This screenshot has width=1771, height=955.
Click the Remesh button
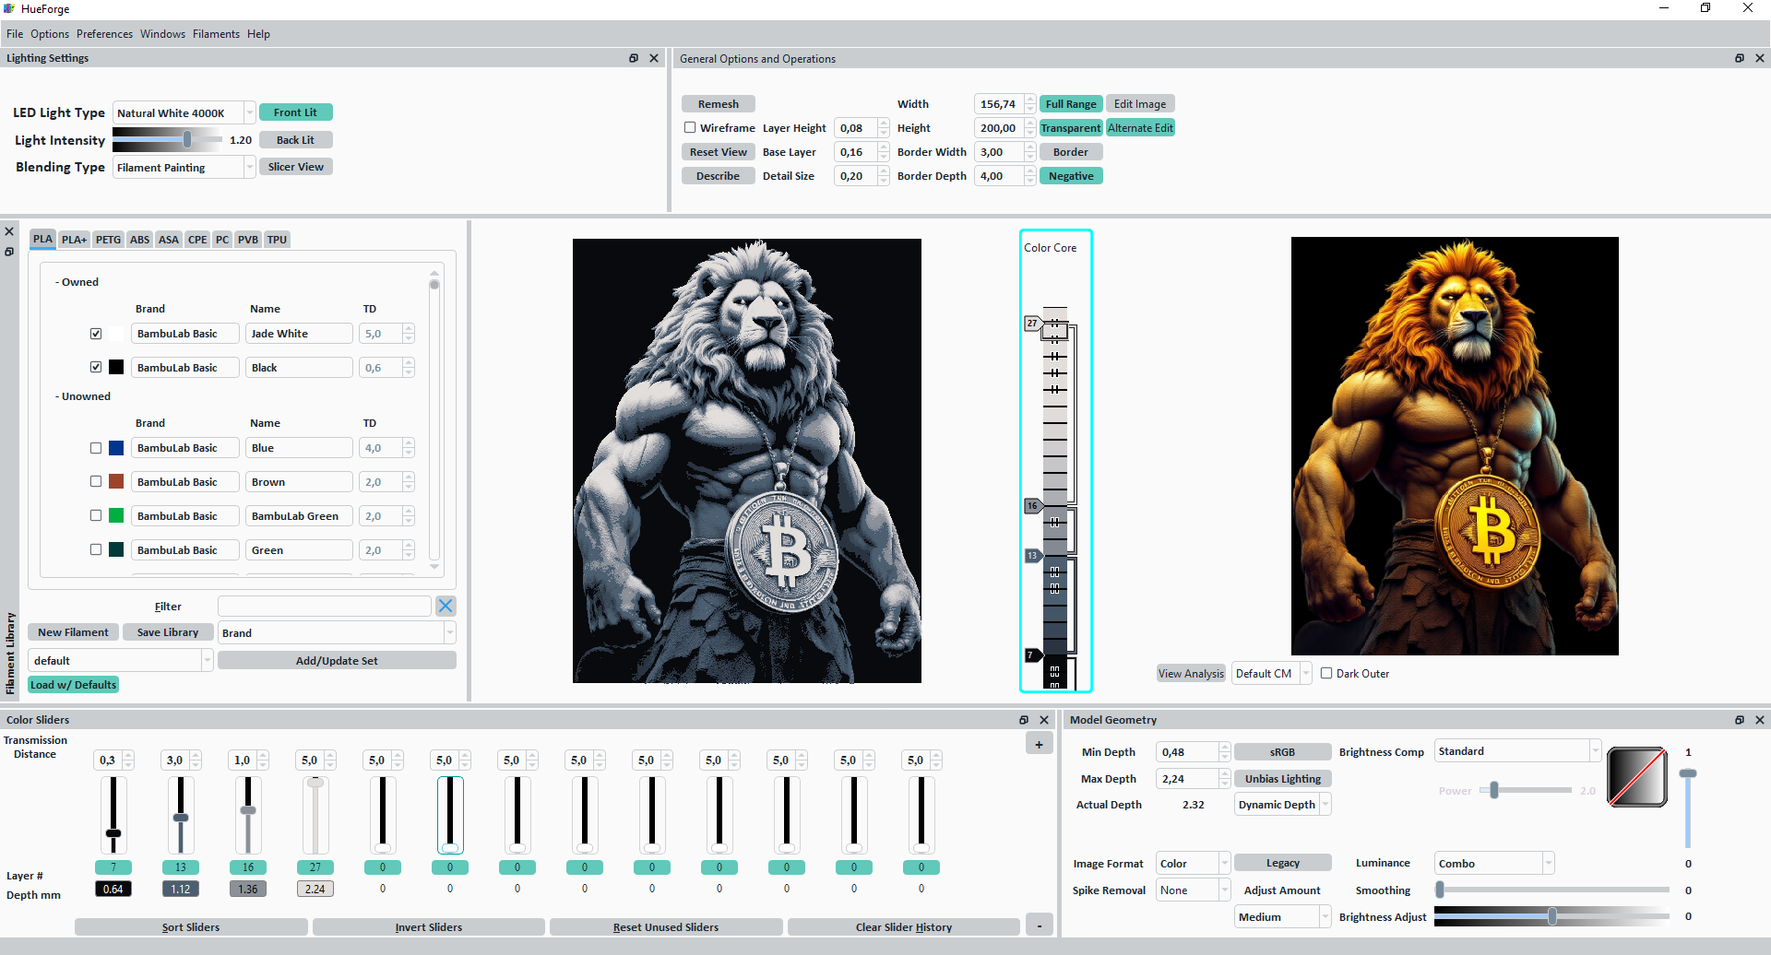coord(718,104)
